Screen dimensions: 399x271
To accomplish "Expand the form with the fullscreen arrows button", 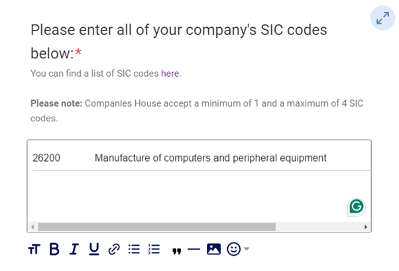I will tap(382, 19).
